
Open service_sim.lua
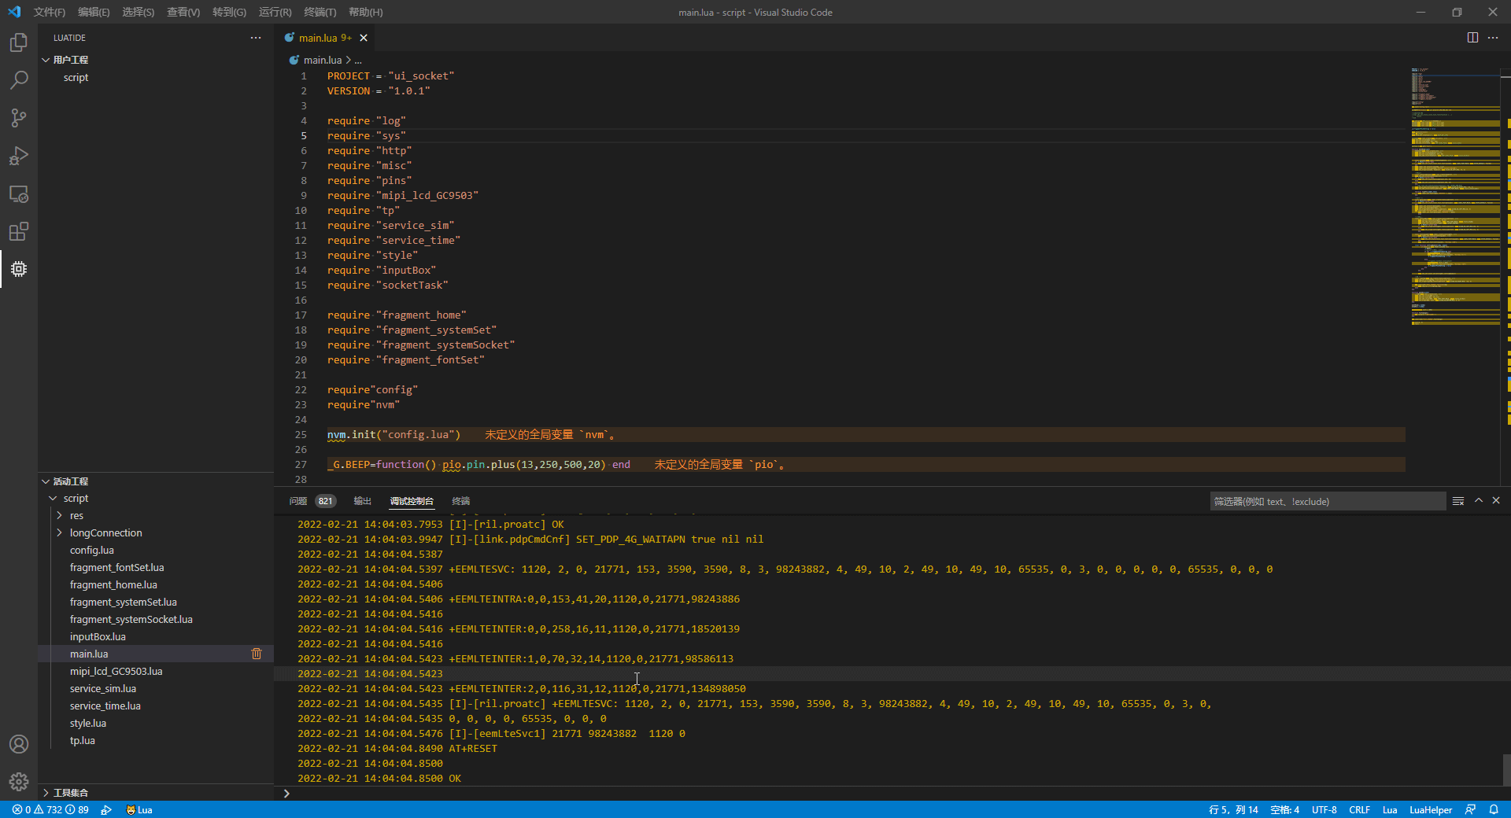[x=103, y=689]
